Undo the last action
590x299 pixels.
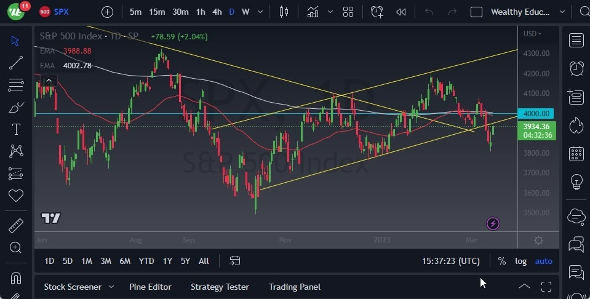[x=429, y=12]
